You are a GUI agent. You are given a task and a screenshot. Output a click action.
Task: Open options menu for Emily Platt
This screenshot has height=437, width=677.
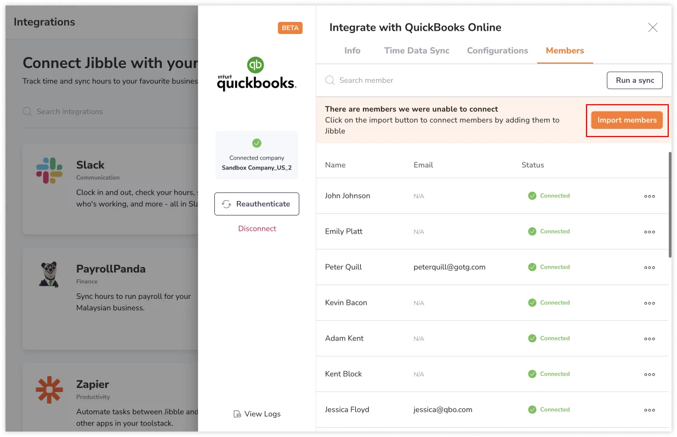click(650, 231)
